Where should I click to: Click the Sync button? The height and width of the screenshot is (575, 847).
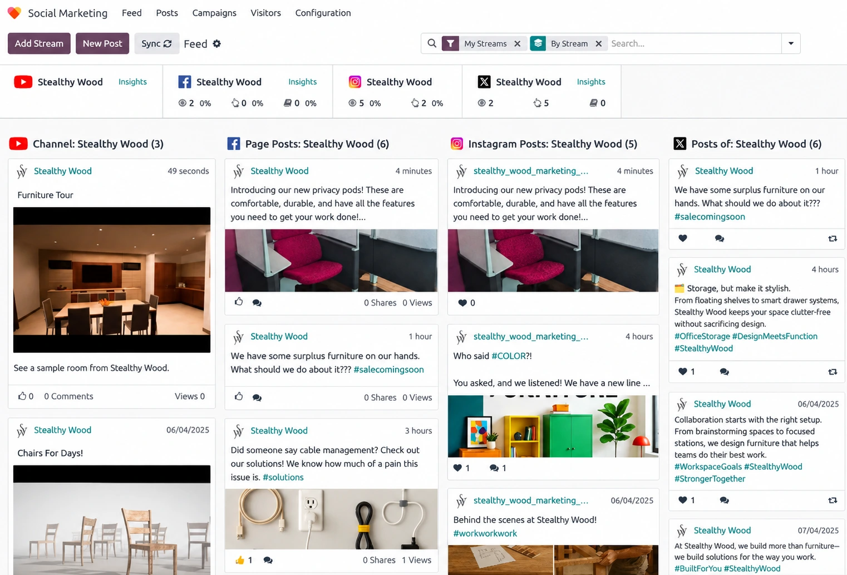click(x=156, y=43)
